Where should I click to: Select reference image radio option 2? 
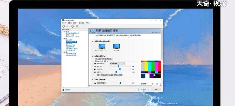[156, 84]
